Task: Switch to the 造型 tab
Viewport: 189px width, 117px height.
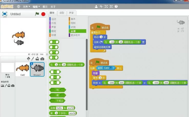Action: click(62, 13)
